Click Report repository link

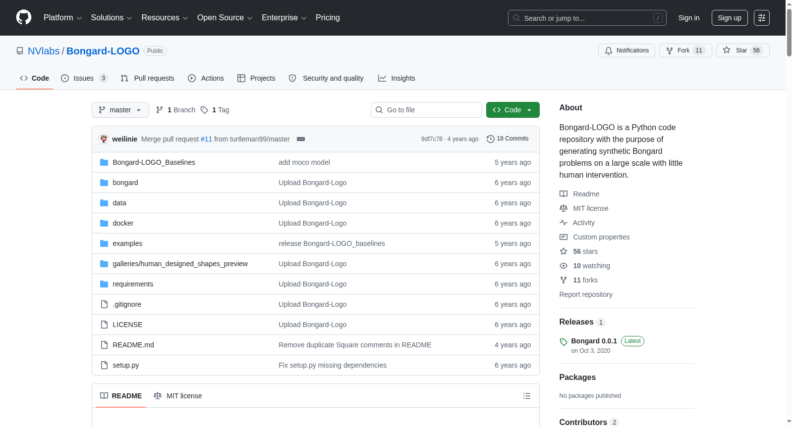586,294
